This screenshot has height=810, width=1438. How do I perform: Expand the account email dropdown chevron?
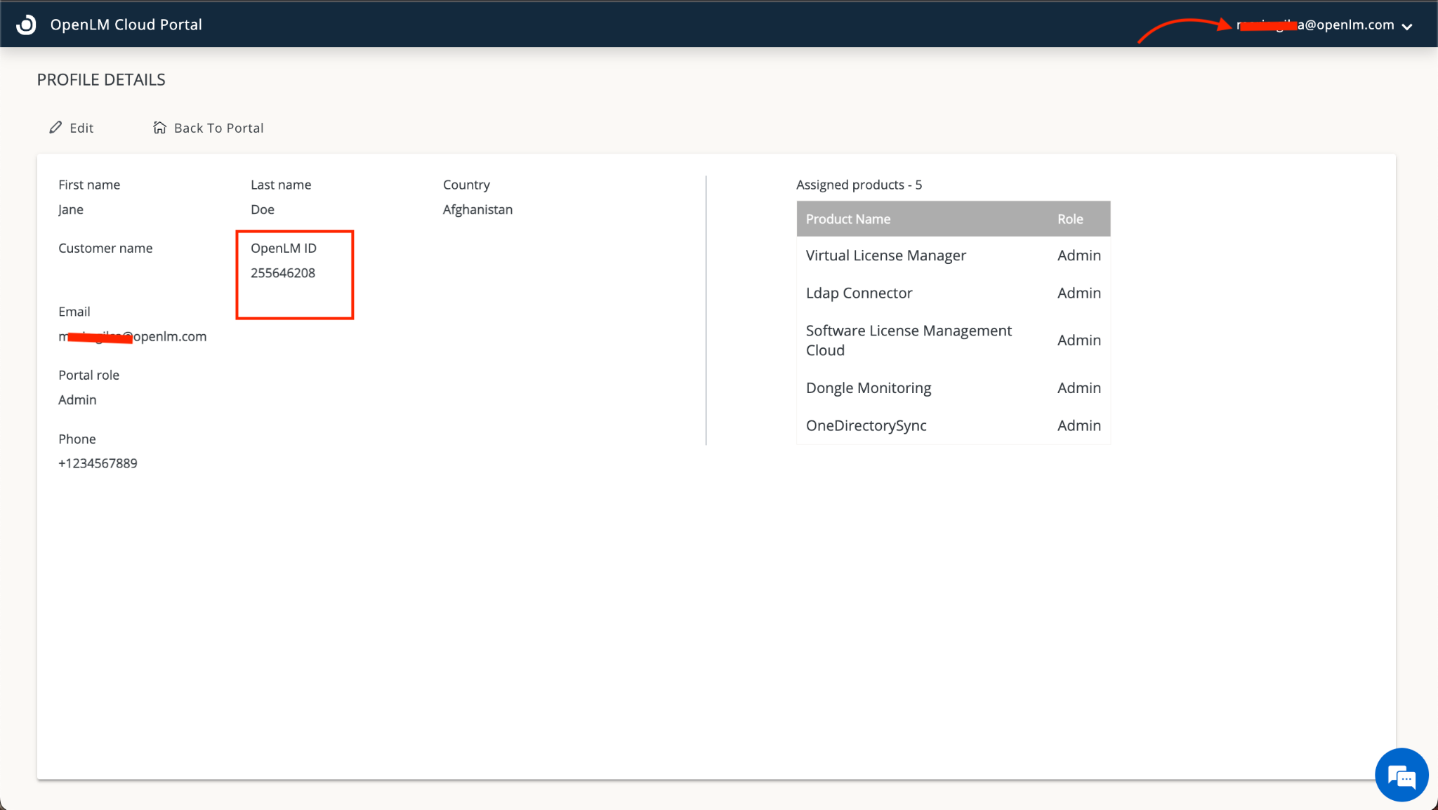tap(1407, 27)
